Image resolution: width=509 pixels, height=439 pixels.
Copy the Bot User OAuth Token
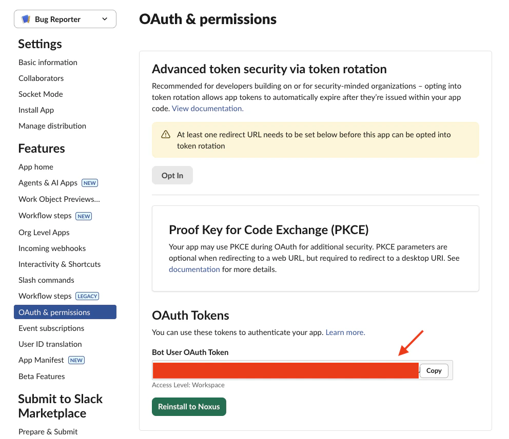click(434, 370)
